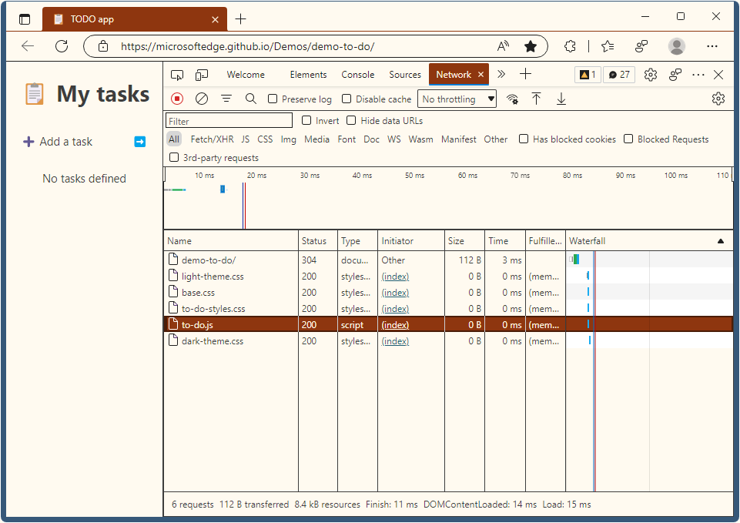Export the HAR file
The height and width of the screenshot is (523, 740).
561,99
